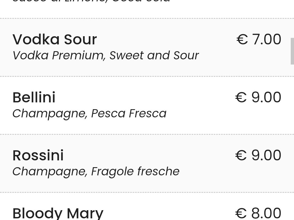Click Vodka Premium, Sweet and Sour description
The height and width of the screenshot is (220, 294).
(x=106, y=56)
